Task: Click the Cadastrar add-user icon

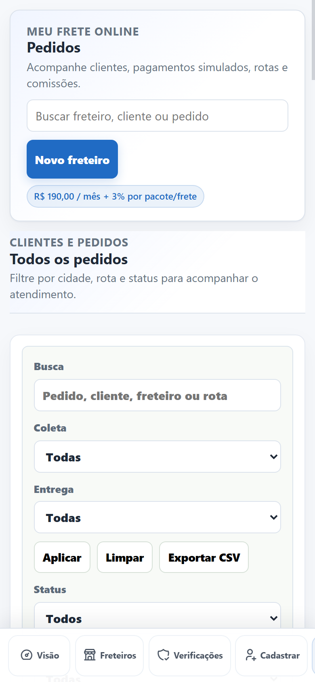Action: coord(251,655)
